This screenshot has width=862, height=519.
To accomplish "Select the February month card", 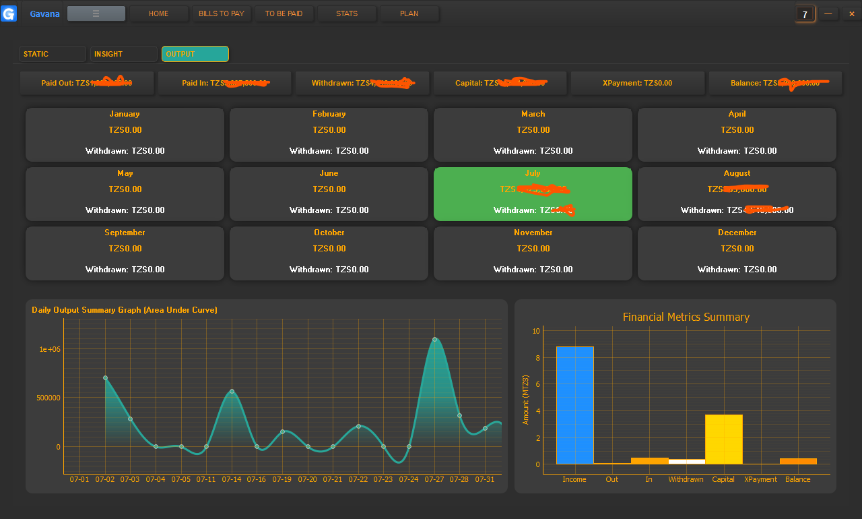I will click(x=329, y=134).
